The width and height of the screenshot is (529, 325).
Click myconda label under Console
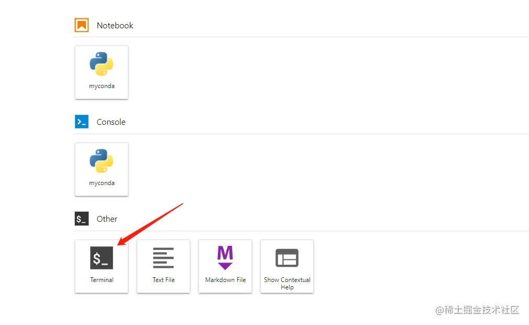(102, 183)
